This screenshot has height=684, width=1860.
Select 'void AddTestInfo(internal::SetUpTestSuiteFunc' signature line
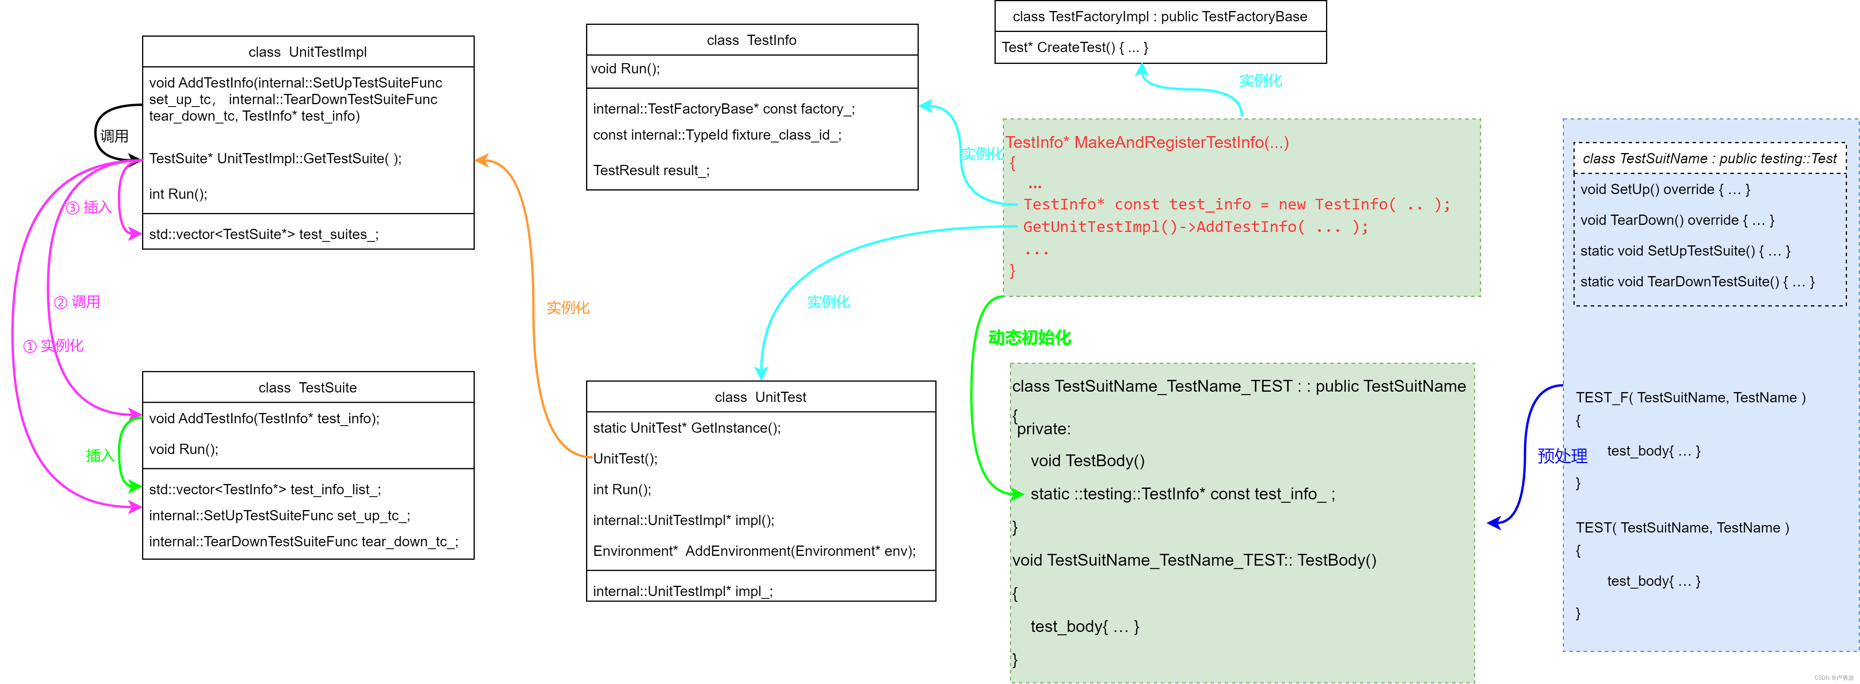(x=295, y=83)
